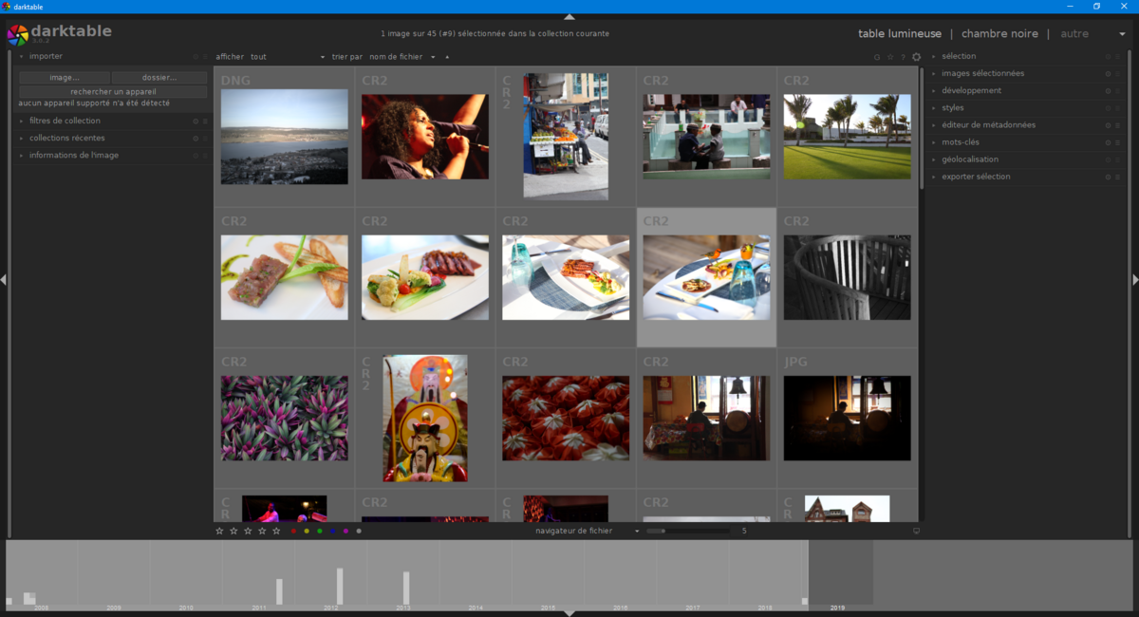Set rating with fourth star
1139x617 pixels.
pyautogui.click(x=262, y=532)
